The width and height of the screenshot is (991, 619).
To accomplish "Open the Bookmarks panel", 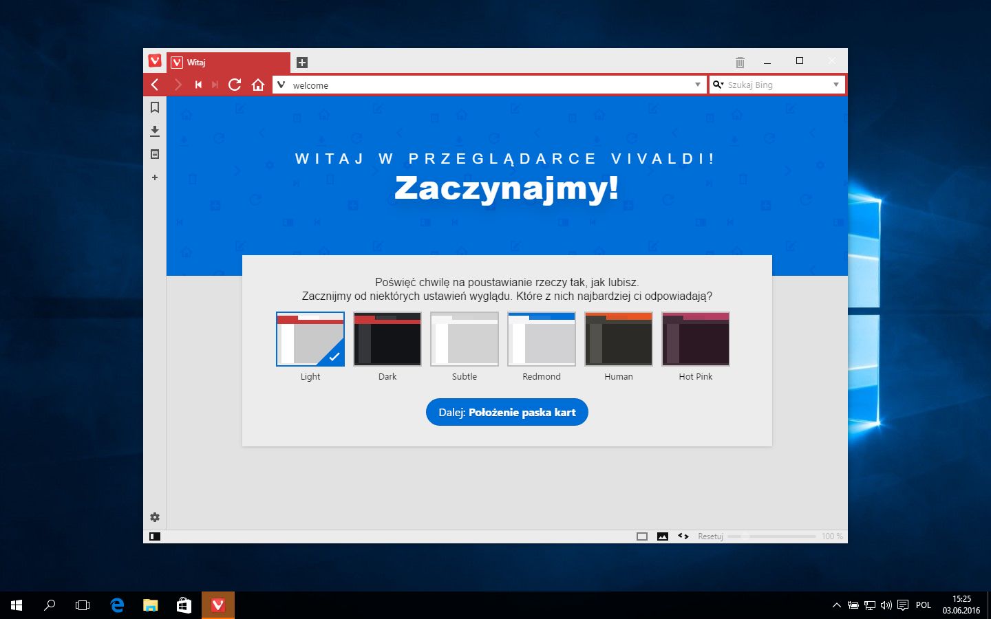I will click(x=155, y=107).
